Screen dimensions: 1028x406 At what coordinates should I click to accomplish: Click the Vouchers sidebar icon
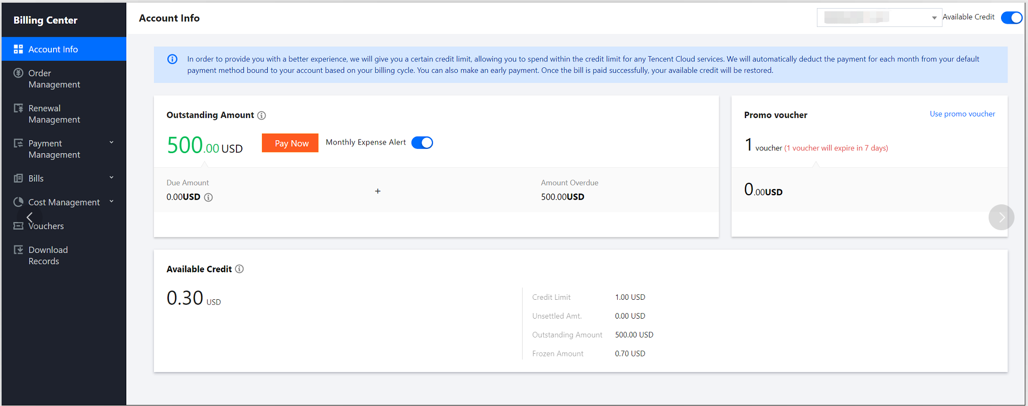coord(18,226)
